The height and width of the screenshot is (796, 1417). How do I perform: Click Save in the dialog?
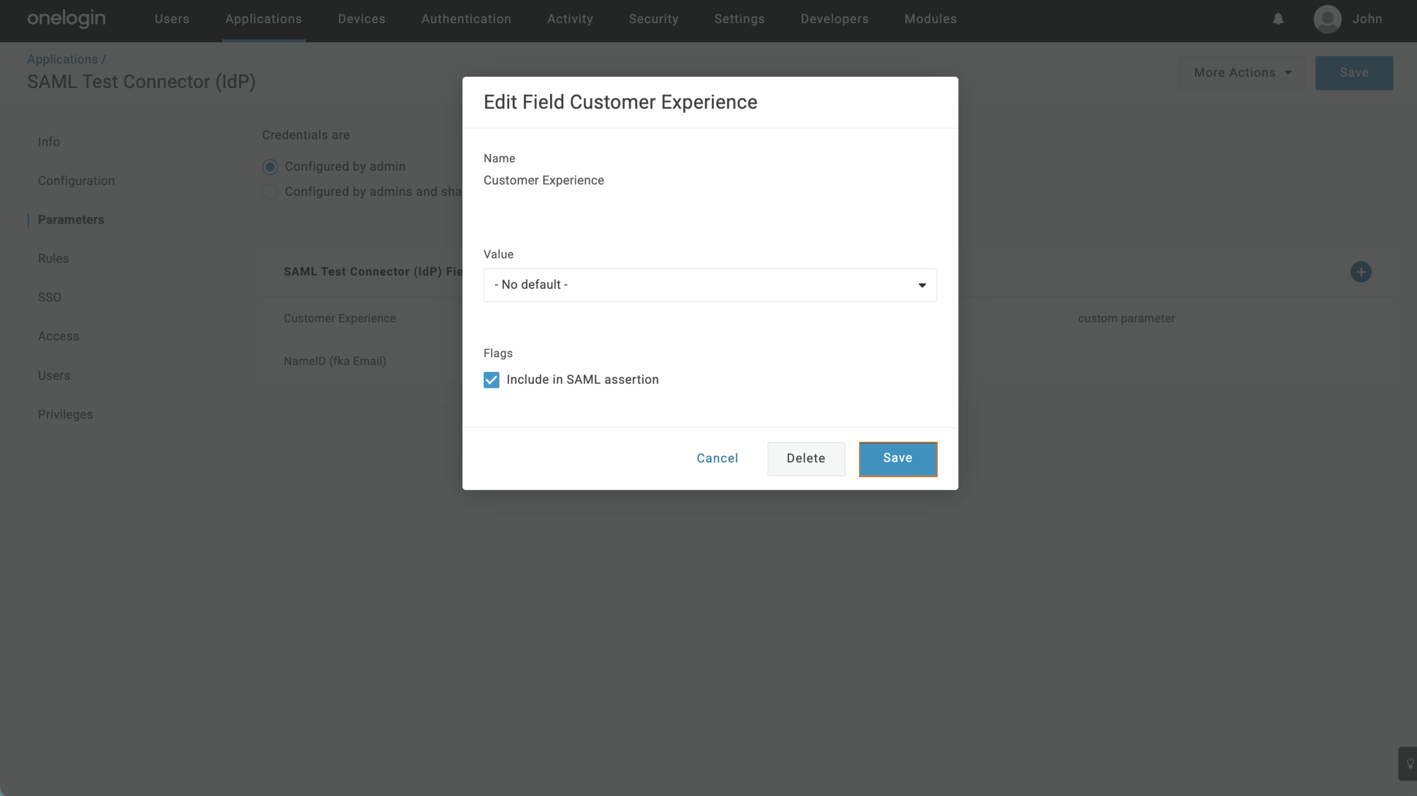(x=897, y=458)
